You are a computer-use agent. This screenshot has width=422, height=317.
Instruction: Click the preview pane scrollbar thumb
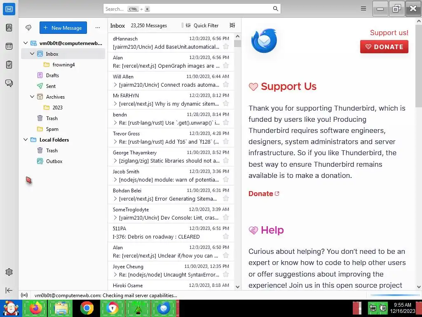pos(419,65)
